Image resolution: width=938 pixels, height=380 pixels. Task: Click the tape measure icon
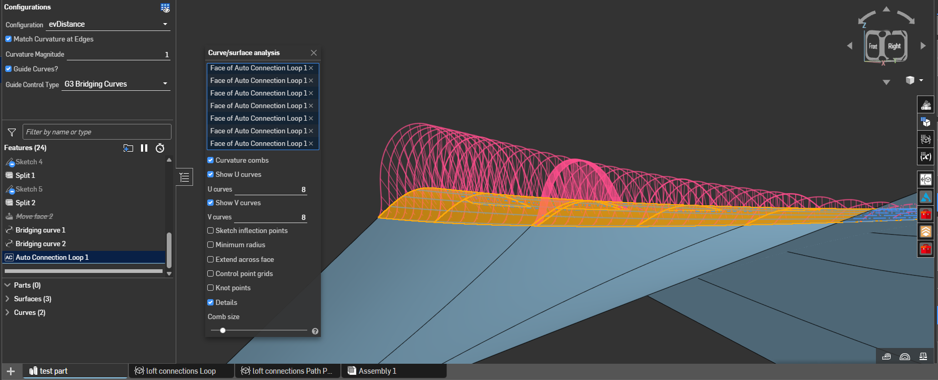886,357
